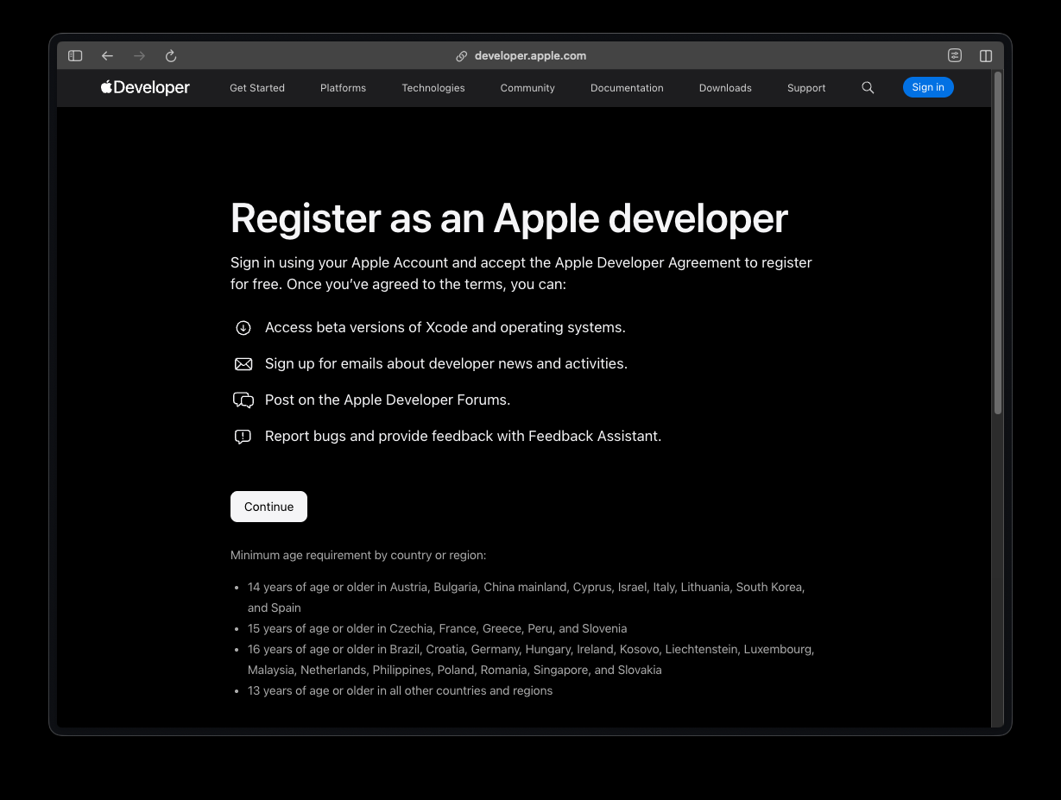Click the search magnifier icon
1061x800 pixels.
868,88
